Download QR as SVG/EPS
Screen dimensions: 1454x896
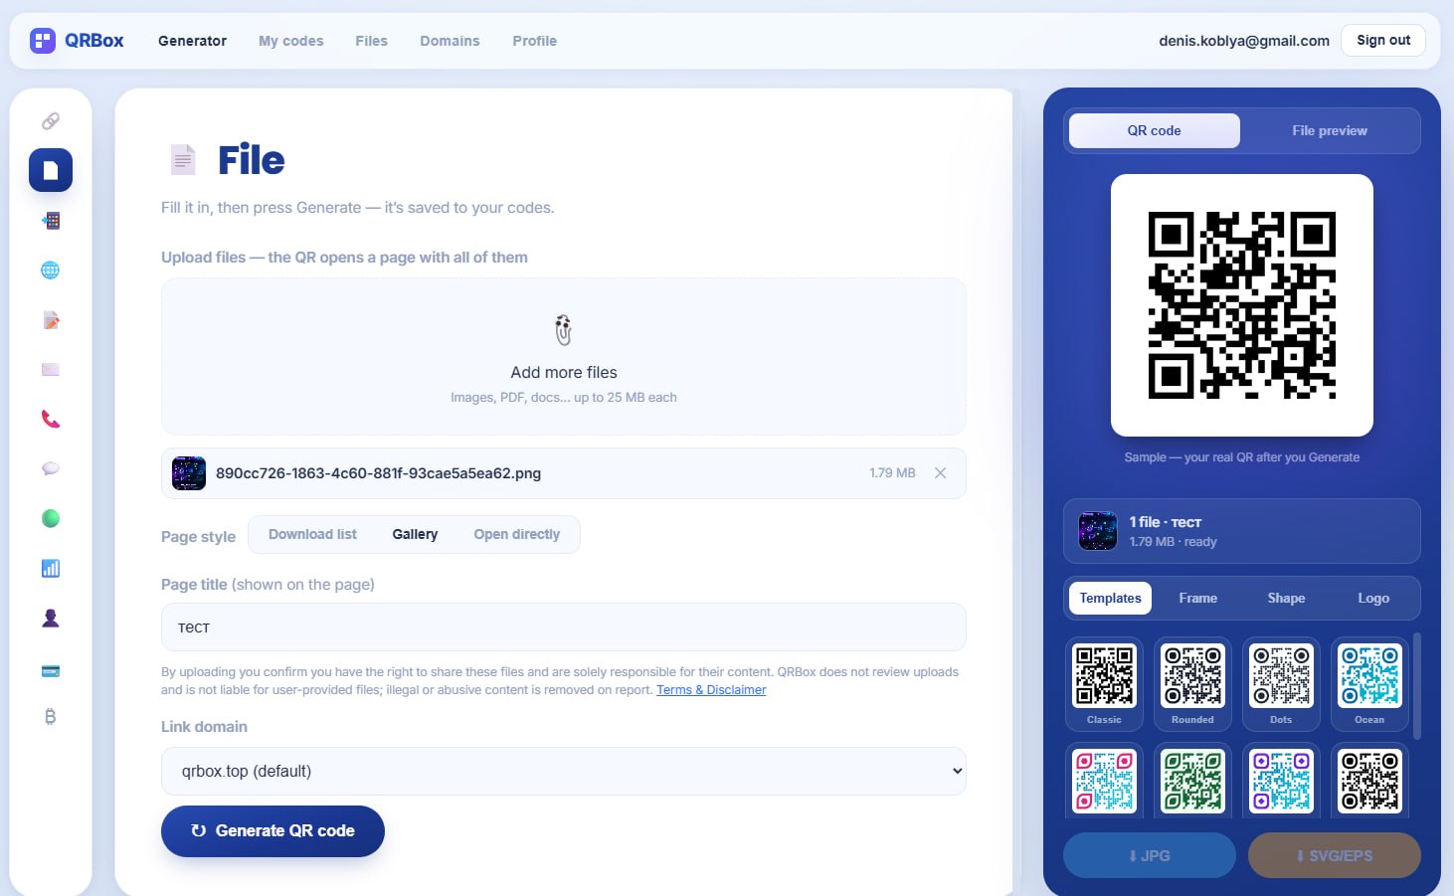coord(1335,855)
